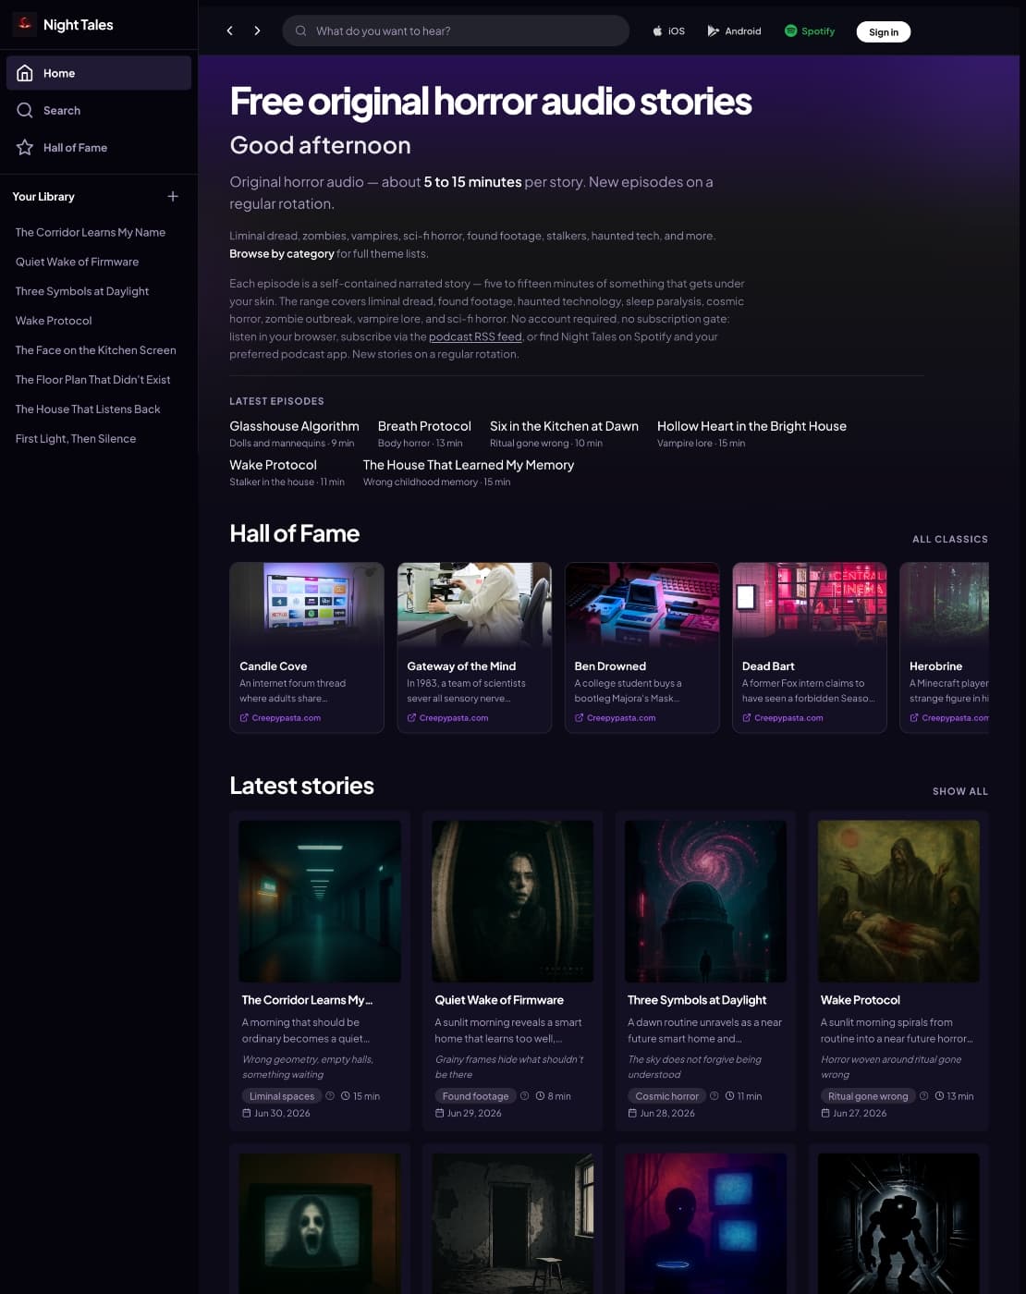Add to Your Library with plus icon

point(173,196)
